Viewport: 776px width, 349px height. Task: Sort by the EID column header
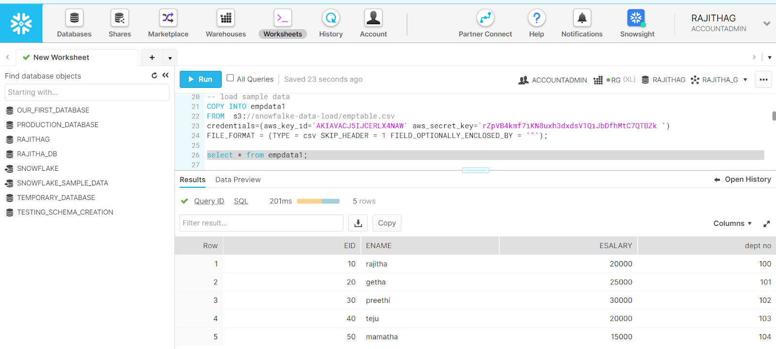292,246
